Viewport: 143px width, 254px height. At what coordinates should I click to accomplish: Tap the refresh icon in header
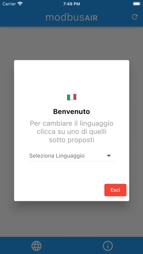point(135,17)
